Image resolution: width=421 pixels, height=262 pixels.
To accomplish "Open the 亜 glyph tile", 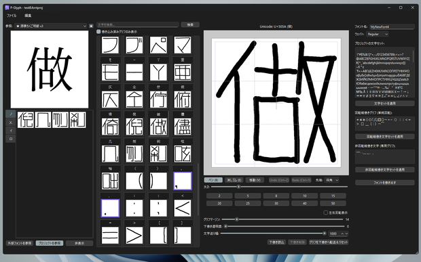I will [183, 72].
